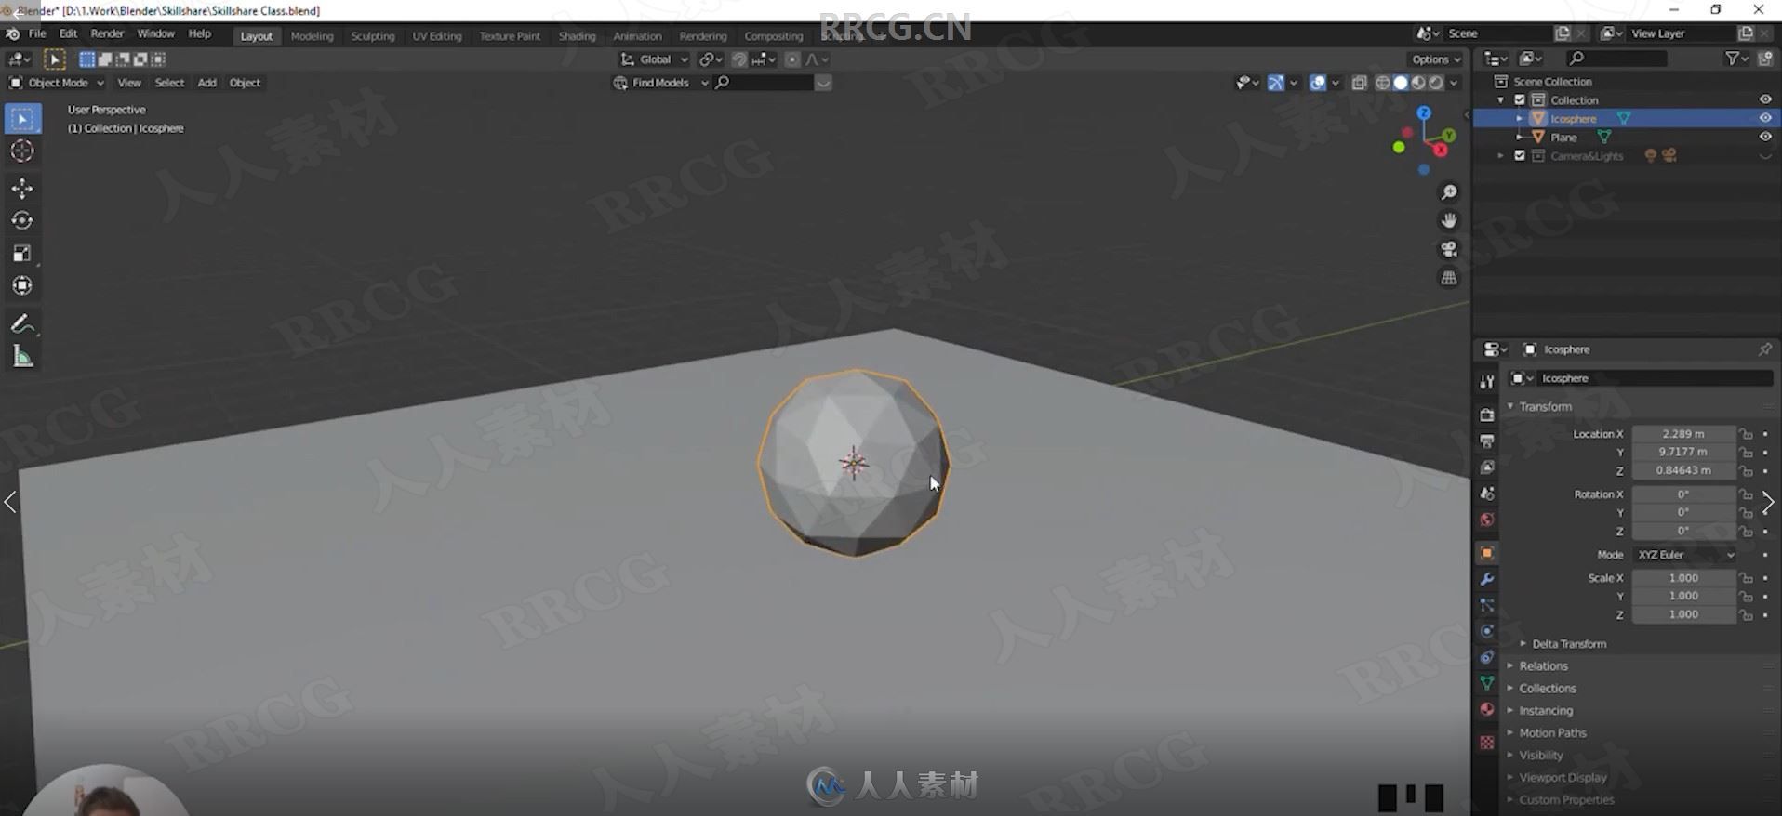Open the Options dropdown
This screenshot has height=816, width=1782.
(x=1436, y=59)
